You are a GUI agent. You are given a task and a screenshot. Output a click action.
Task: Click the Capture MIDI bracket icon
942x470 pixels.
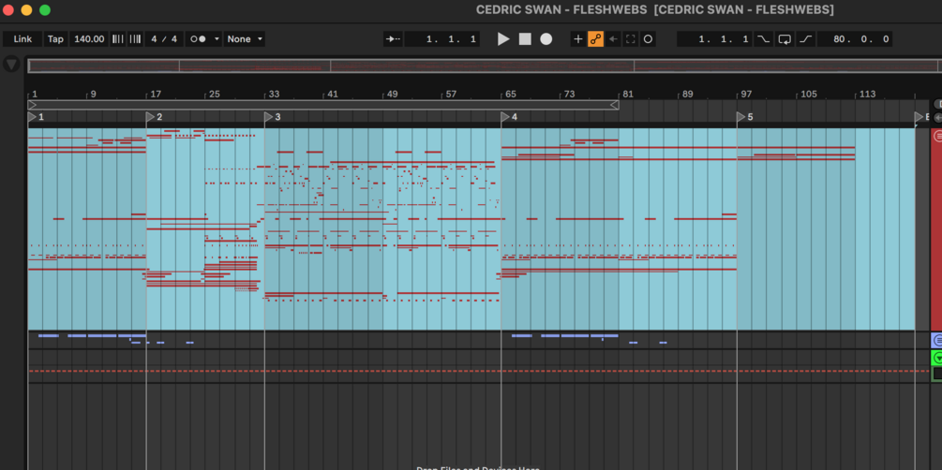pos(630,39)
